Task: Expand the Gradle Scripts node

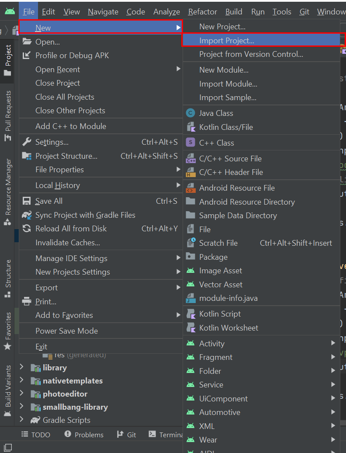Action: (x=21, y=420)
